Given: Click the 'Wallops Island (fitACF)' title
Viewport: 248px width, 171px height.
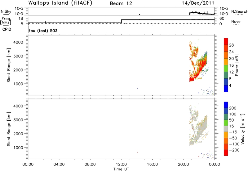Looking at the screenshot, I should [60, 3].
